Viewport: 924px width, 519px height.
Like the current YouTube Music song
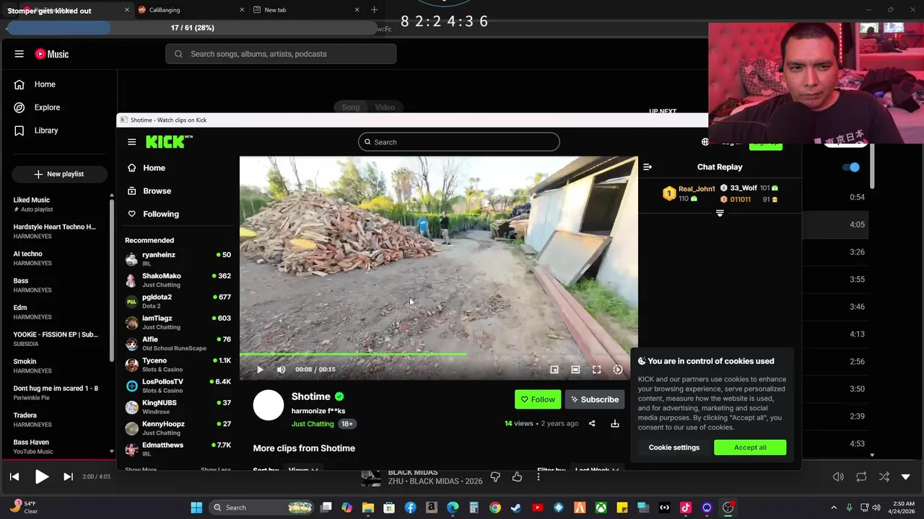click(x=517, y=476)
